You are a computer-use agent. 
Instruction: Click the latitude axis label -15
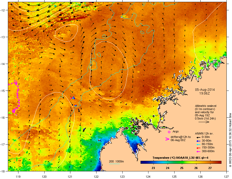(3, 91)
